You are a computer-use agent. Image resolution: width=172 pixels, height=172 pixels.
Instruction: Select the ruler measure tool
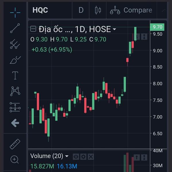coord(15,144)
